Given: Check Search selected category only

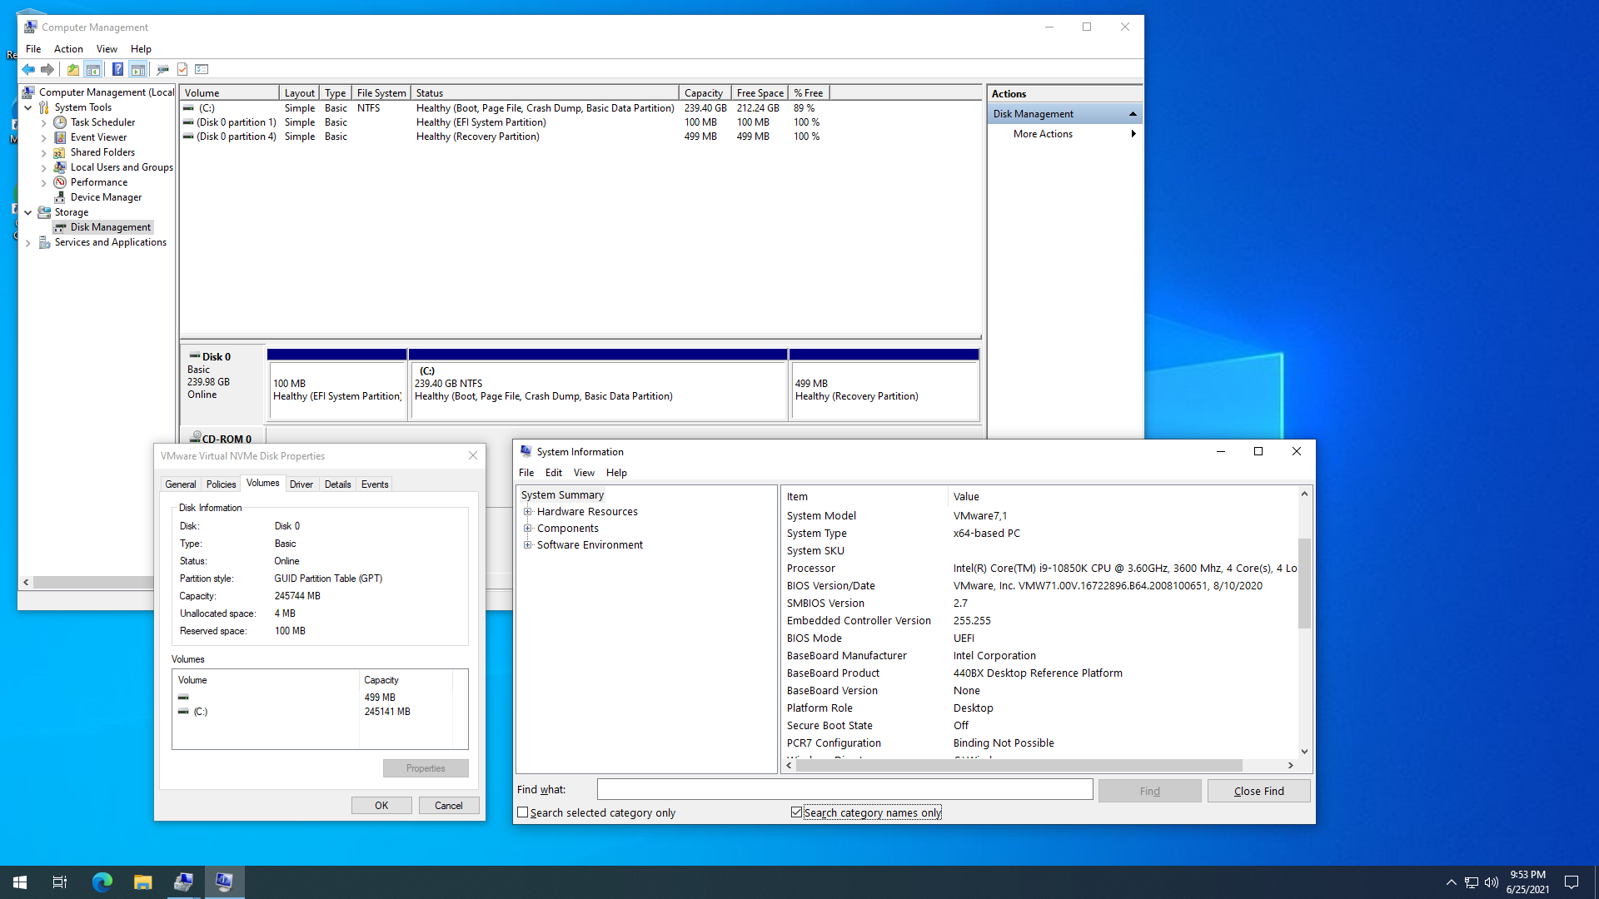Looking at the screenshot, I should 523,812.
